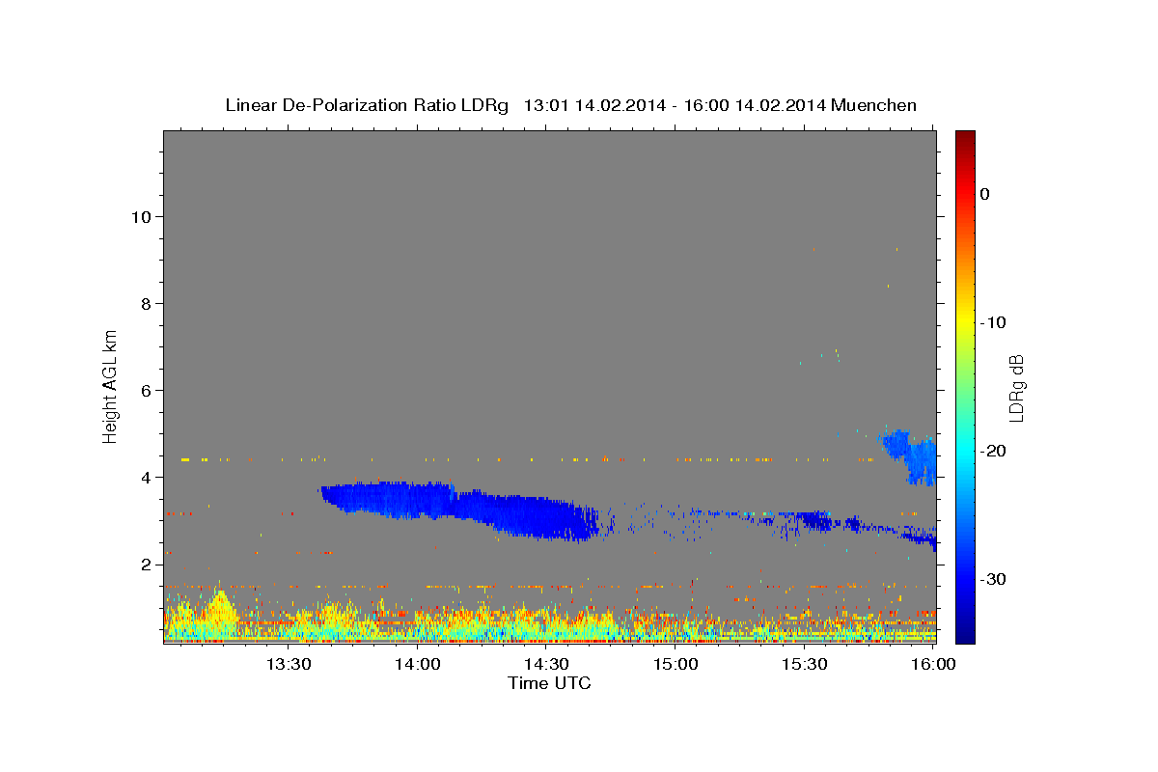This screenshot has height=772, width=1158.
Task: Click the height tick label 8
Action: point(144,303)
